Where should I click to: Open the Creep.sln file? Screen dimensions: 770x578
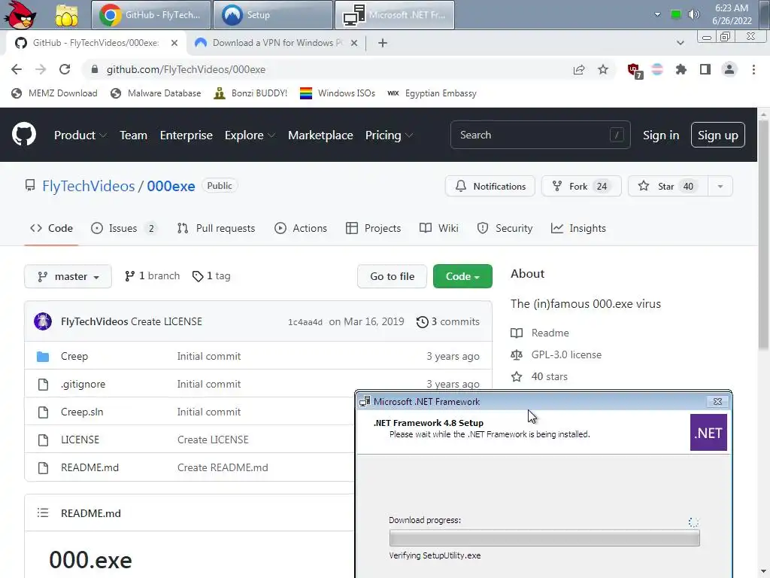point(82,412)
